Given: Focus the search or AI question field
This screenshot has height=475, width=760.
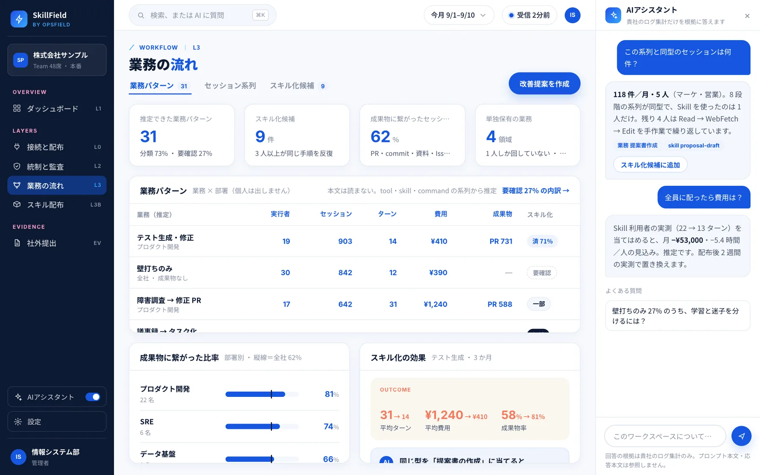Looking at the screenshot, I should [x=203, y=15].
